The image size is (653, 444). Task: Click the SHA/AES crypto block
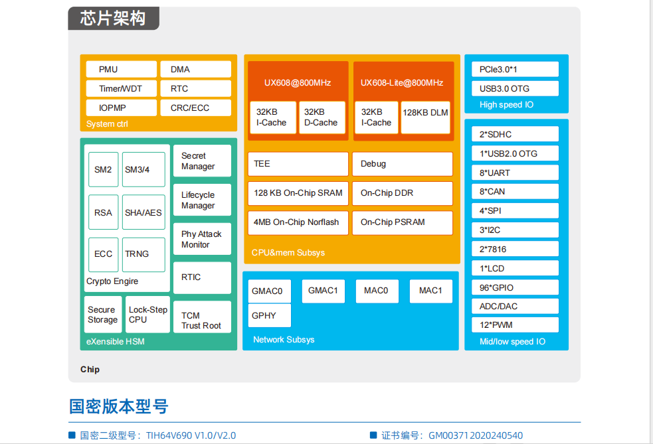(x=143, y=212)
